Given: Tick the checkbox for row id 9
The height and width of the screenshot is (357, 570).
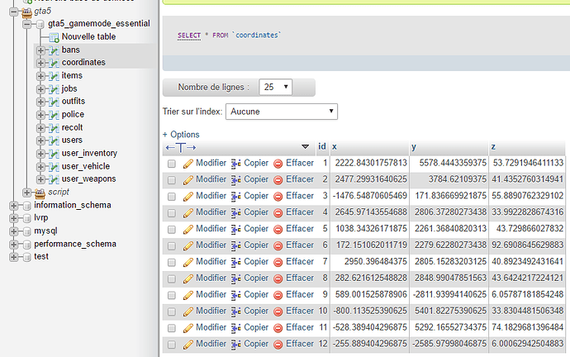Looking at the screenshot, I should (x=172, y=296).
